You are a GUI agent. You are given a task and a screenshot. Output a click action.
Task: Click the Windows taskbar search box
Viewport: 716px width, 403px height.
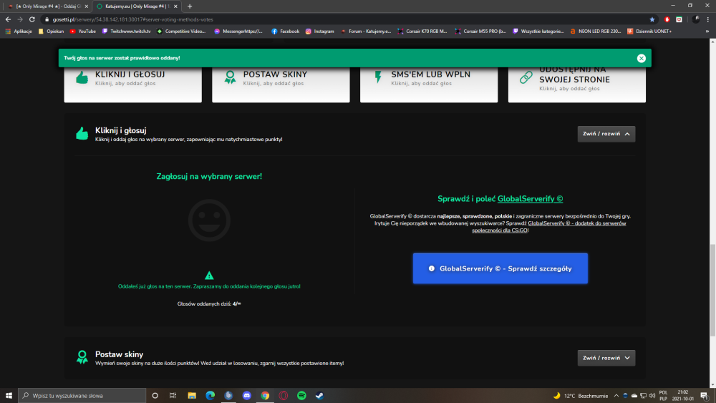[82, 396]
